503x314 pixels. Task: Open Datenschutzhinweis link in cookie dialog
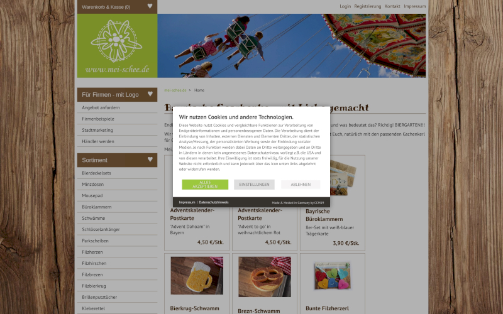[214, 202]
